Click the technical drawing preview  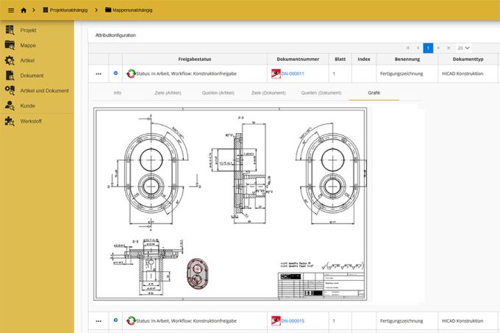coord(232,204)
